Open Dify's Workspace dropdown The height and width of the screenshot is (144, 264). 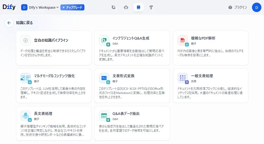tap(44, 7)
